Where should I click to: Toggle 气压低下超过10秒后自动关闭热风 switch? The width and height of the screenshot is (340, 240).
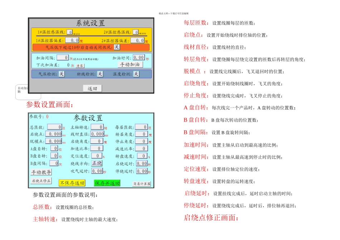point(117,47)
